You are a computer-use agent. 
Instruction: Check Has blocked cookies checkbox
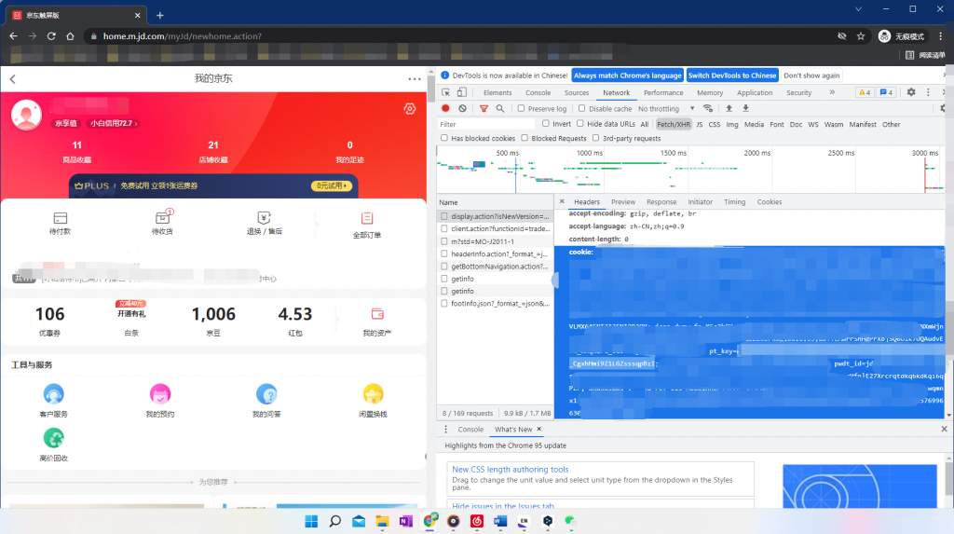click(444, 138)
